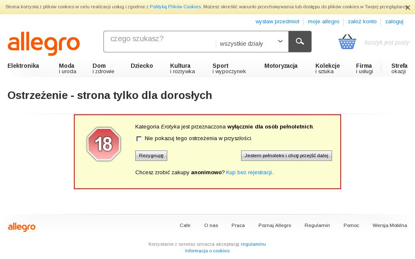Click the 'regulaminu' link at bottom
Viewport: 415px width, 259px height.
click(x=253, y=244)
